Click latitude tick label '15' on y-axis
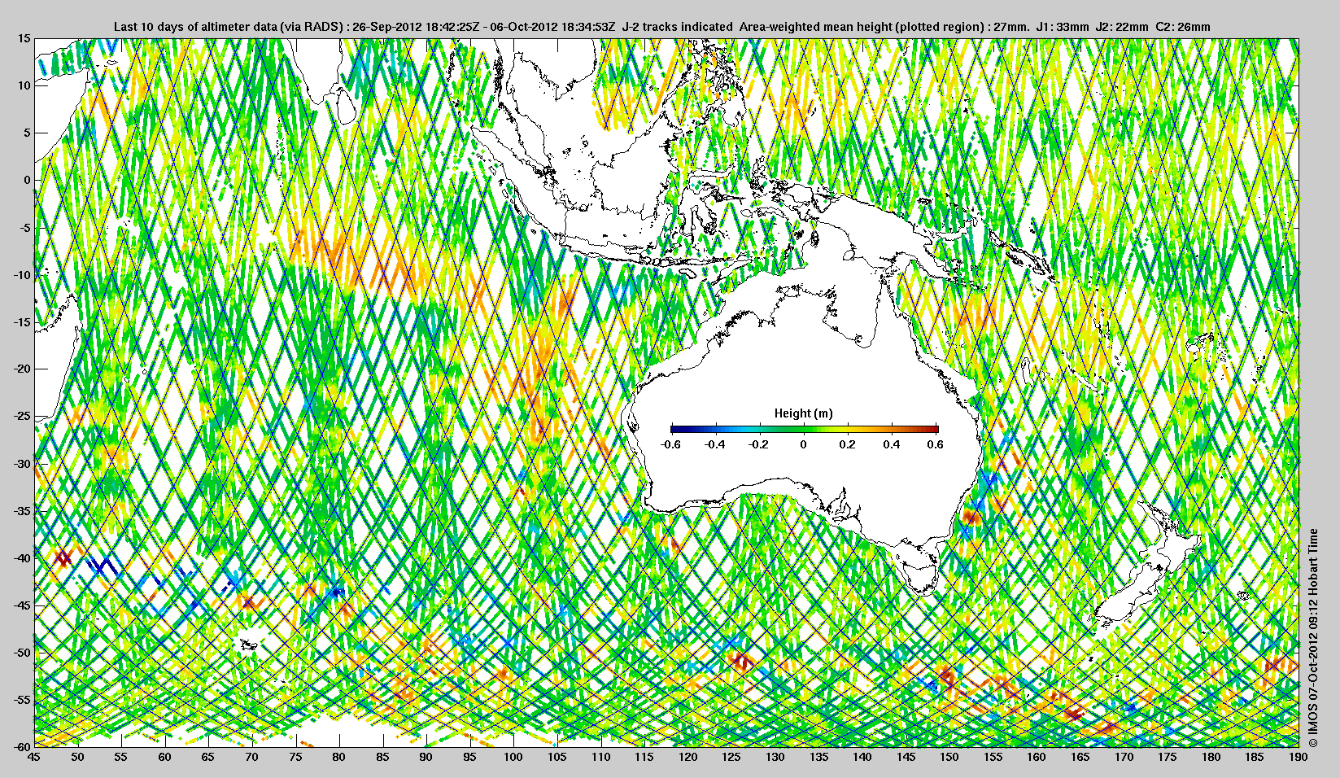The image size is (1340, 778). [24, 38]
